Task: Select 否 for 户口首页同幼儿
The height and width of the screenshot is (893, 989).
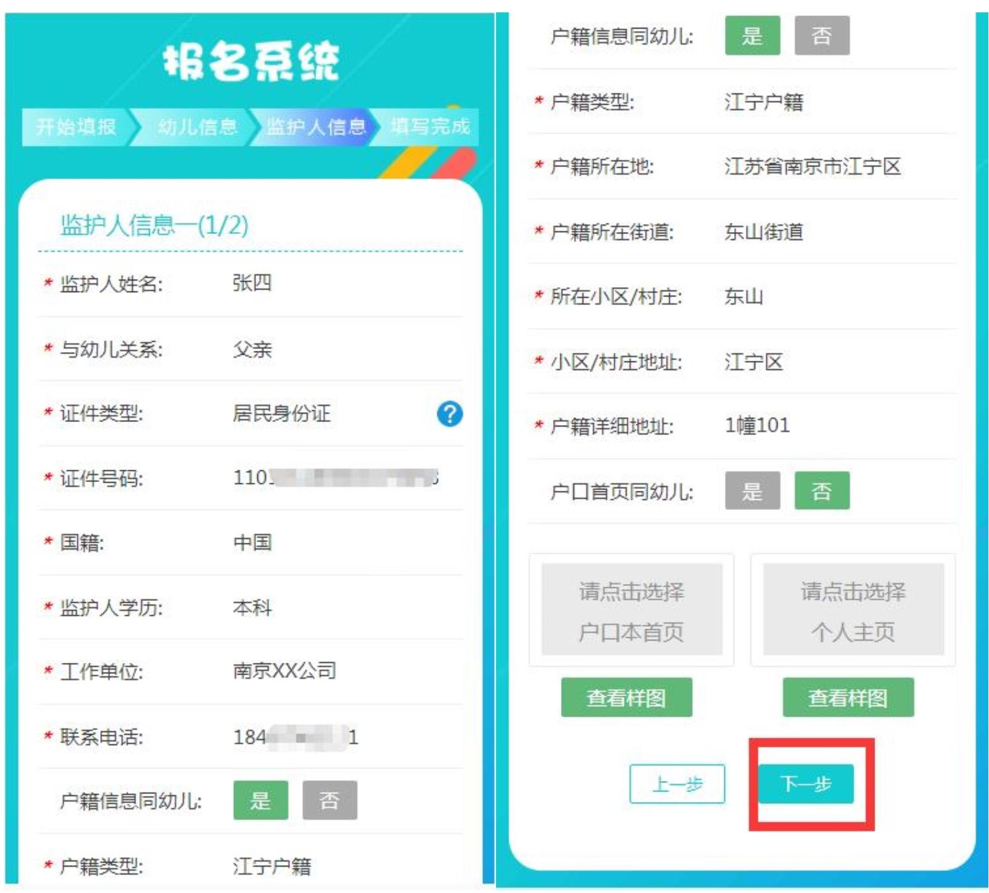Action: (821, 491)
